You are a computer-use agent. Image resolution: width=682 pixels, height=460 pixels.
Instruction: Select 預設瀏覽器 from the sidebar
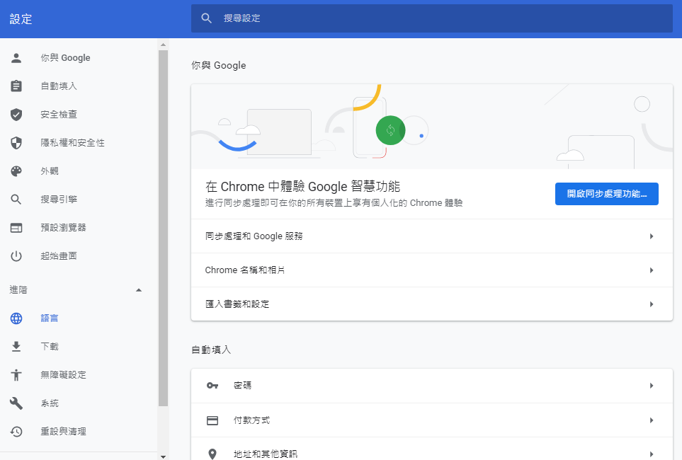coord(63,228)
